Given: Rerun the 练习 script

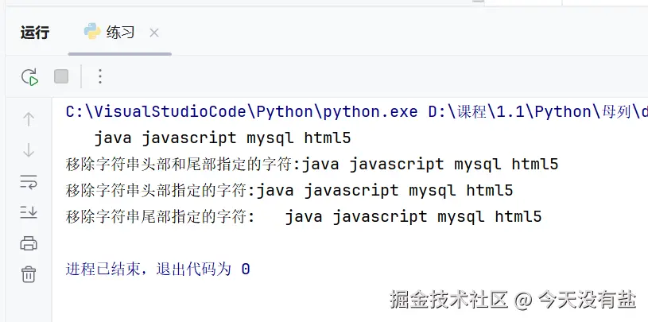Looking at the screenshot, I should tap(29, 77).
